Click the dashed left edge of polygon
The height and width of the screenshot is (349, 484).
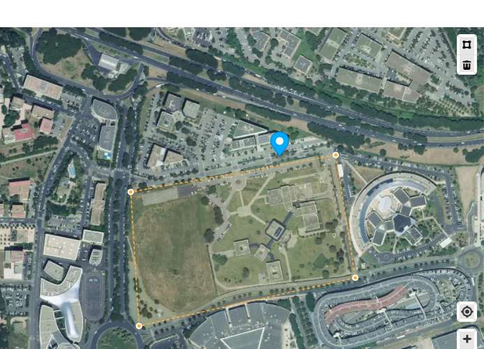(x=135, y=259)
